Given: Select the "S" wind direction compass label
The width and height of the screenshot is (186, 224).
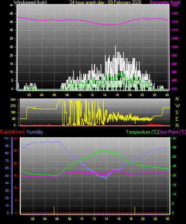Looking at the screenshot, I should (177, 113).
